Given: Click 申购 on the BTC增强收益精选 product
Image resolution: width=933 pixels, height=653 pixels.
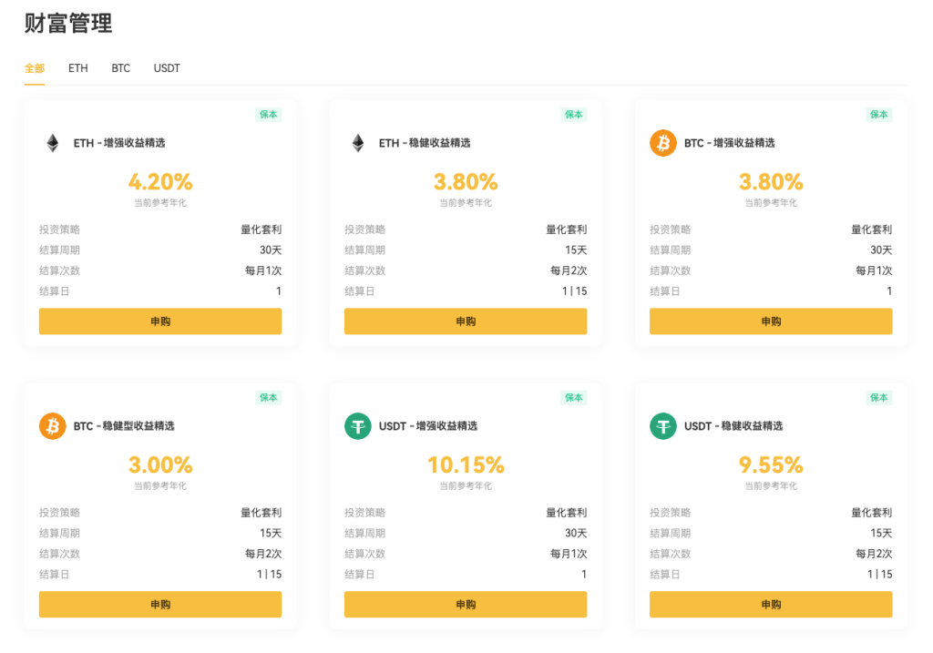Looking at the screenshot, I should [x=771, y=321].
